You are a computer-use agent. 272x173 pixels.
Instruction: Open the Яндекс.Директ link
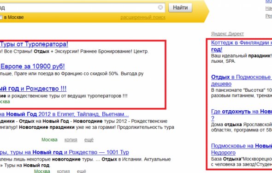click(x=227, y=34)
